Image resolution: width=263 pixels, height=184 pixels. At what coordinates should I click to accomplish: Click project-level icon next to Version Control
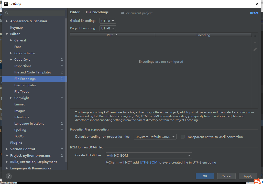[x=62, y=149]
